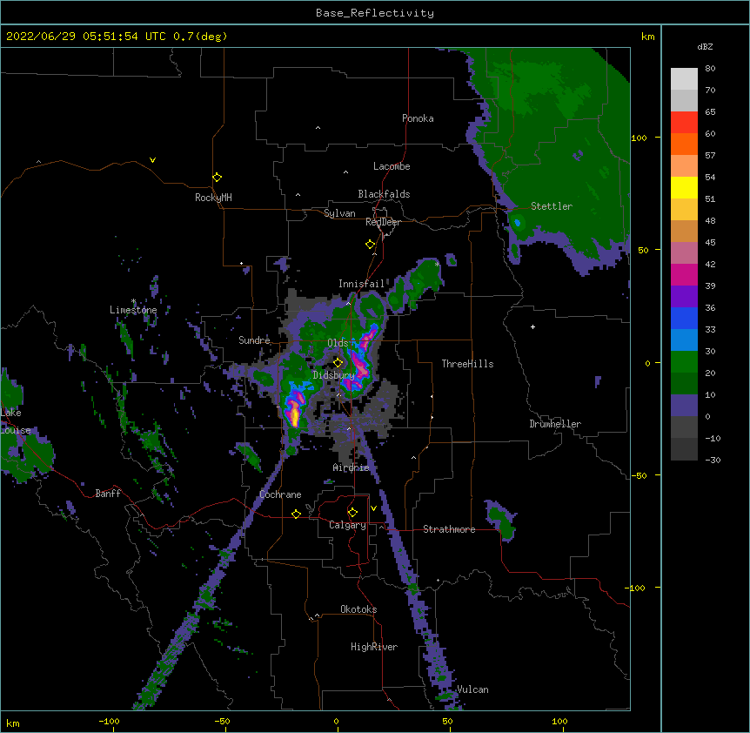Click the Blackfalds city label
Image resolution: width=750 pixels, height=733 pixels.
tap(384, 194)
